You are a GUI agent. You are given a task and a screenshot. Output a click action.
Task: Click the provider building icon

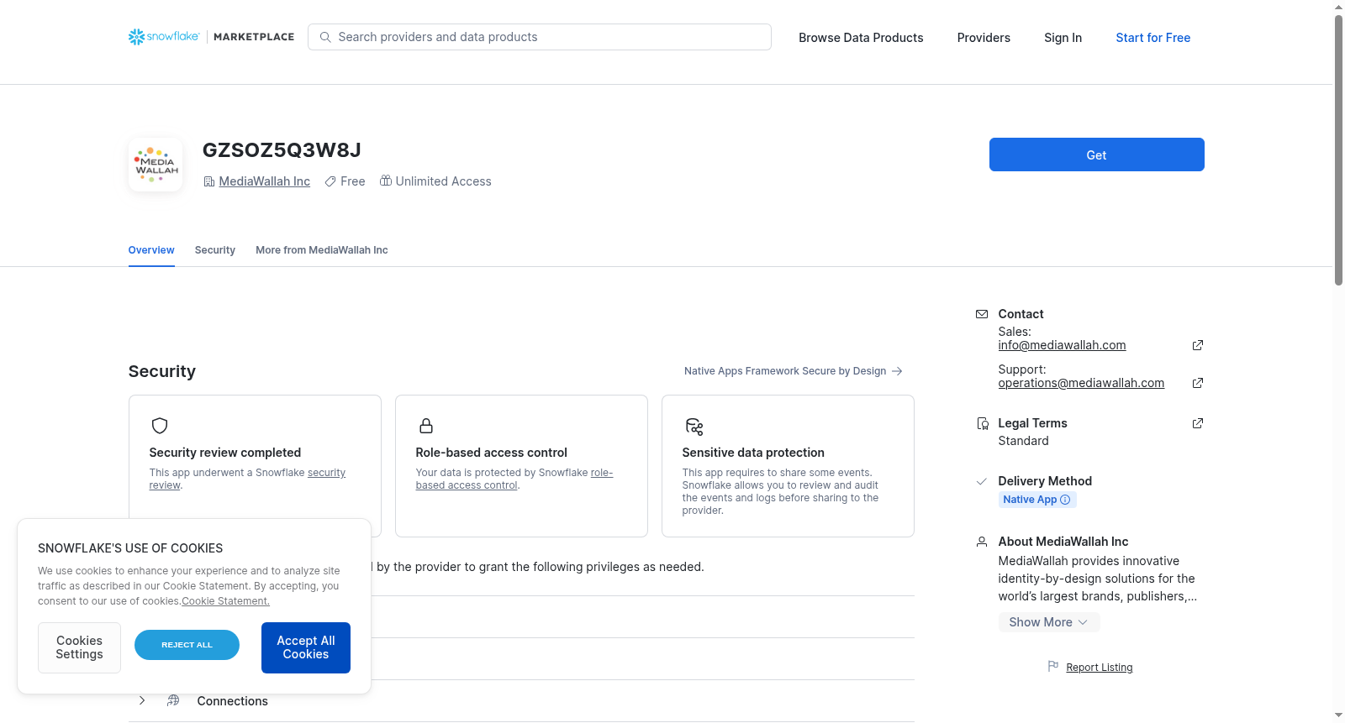coord(209,181)
